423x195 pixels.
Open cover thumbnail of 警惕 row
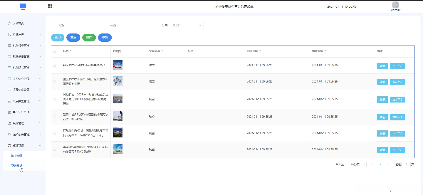(x=117, y=116)
